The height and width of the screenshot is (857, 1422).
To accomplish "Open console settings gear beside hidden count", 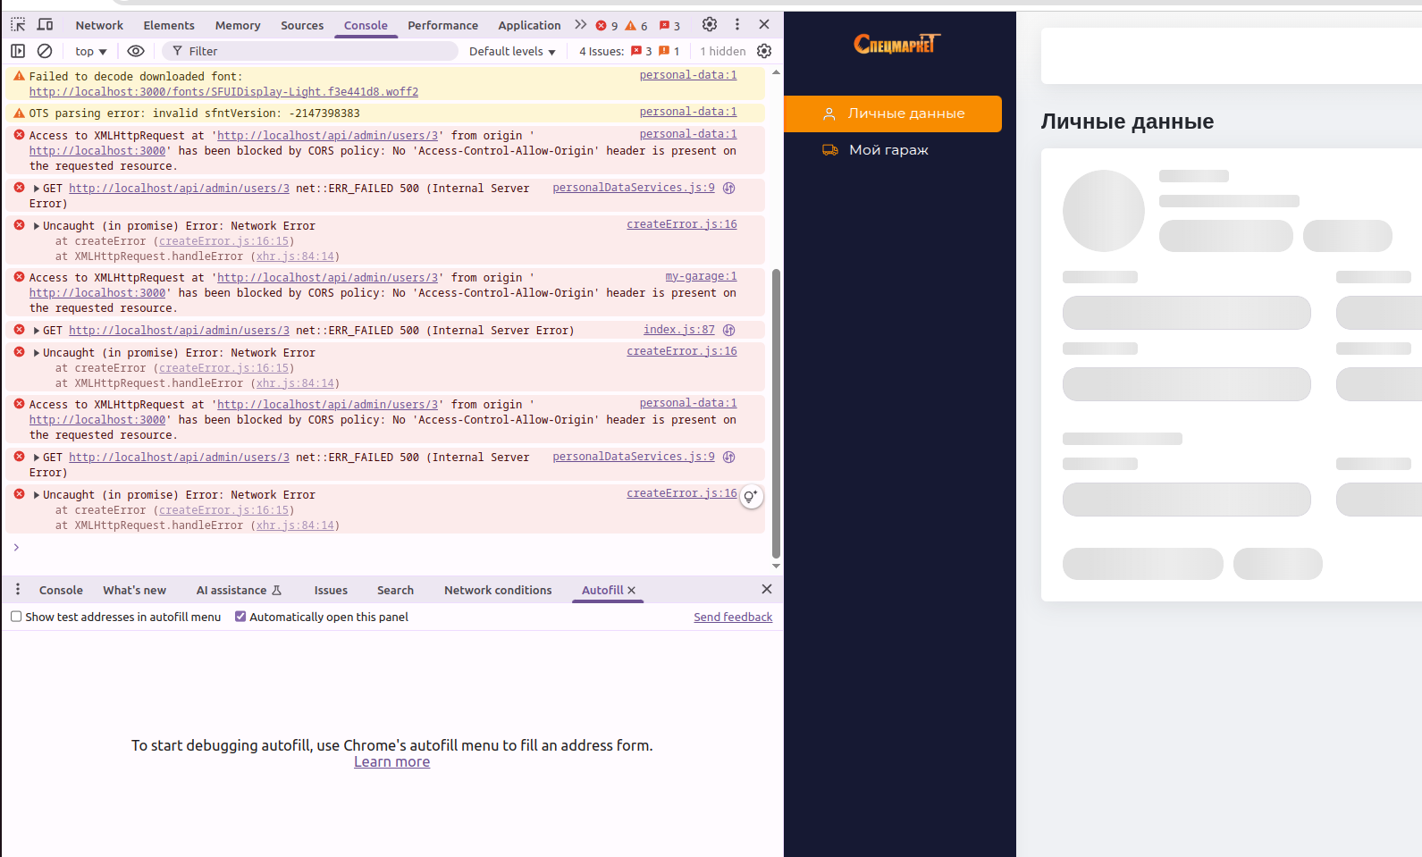I will click(x=764, y=51).
